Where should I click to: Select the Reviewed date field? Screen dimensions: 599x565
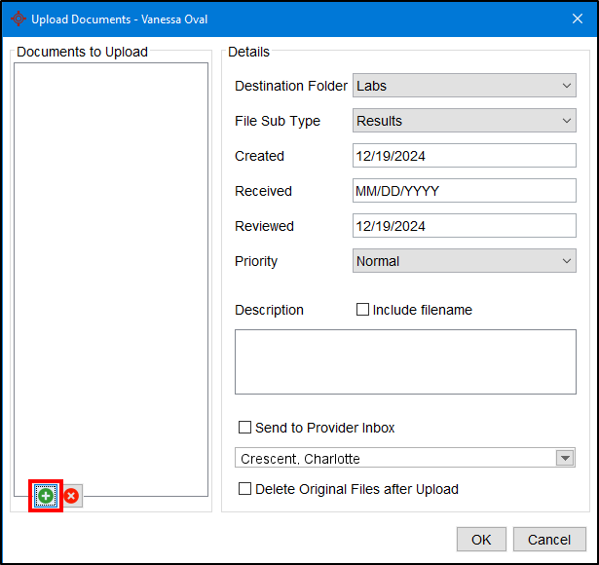[464, 226]
